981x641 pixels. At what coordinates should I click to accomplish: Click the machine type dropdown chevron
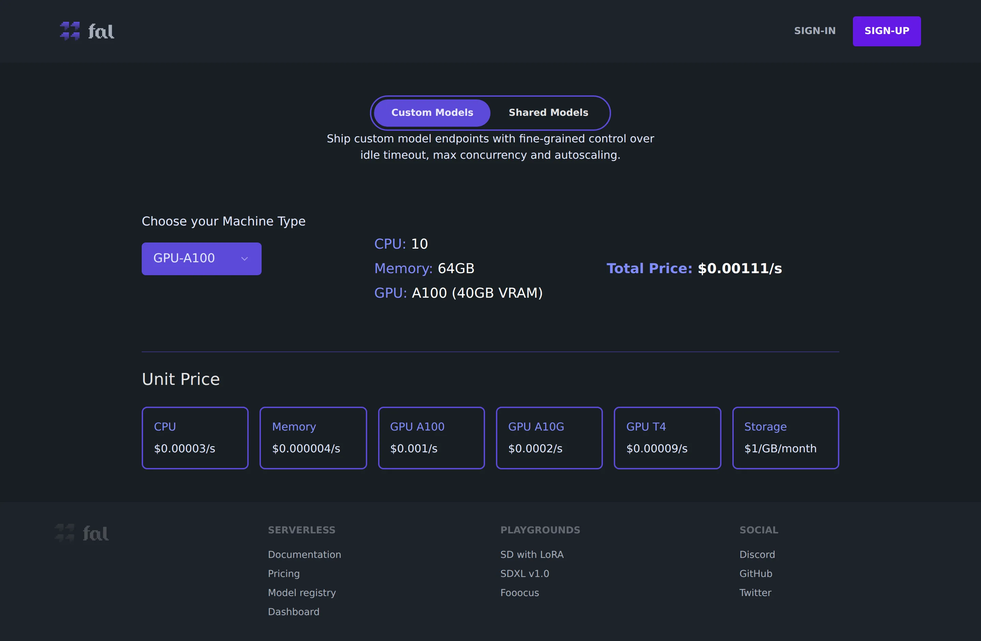click(x=245, y=259)
